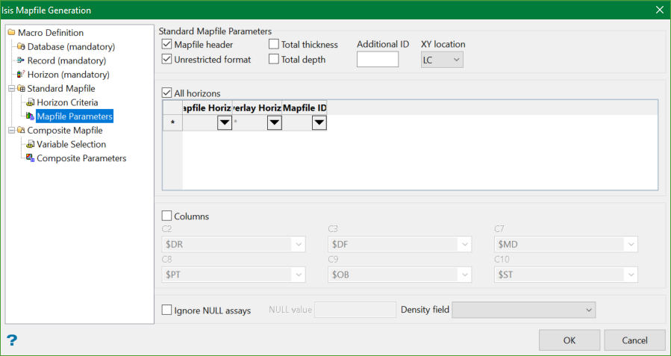This screenshot has height=356, width=671.
Task: Open the XY location dropdown
Action: 442,60
